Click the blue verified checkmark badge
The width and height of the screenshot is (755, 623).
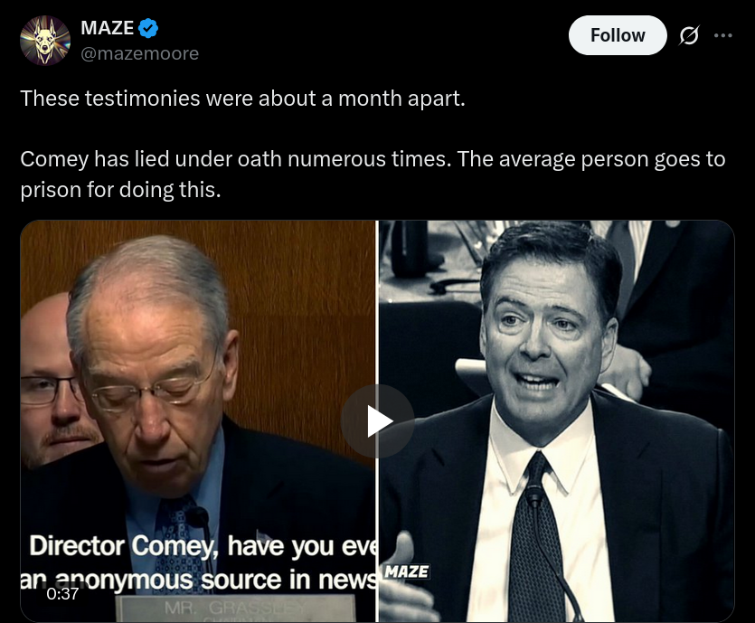pos(148,29)
